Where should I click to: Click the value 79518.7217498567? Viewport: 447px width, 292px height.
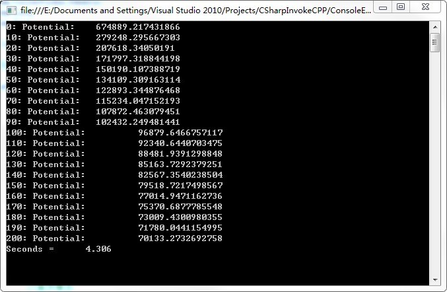[x=180, y=185]
